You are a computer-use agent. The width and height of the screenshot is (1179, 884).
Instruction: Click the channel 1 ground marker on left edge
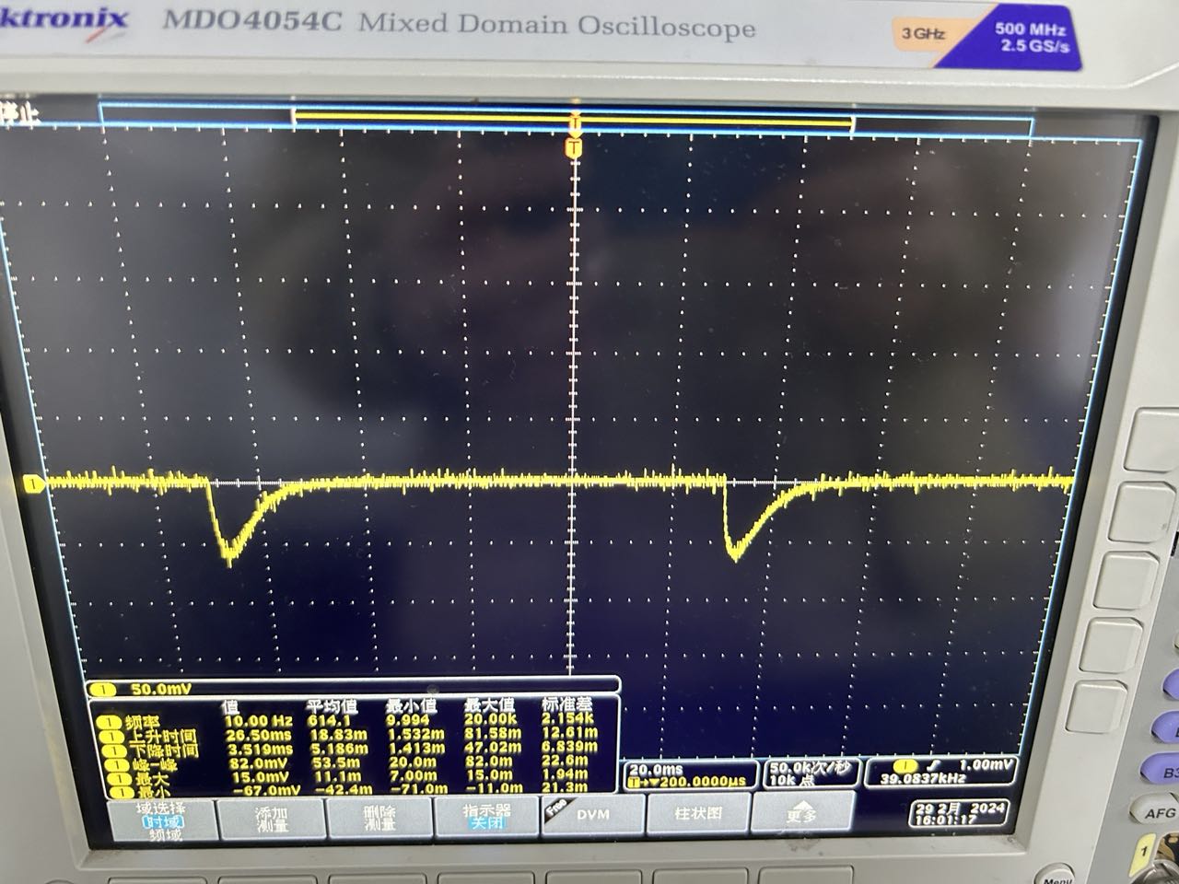(x=34, y=483)
